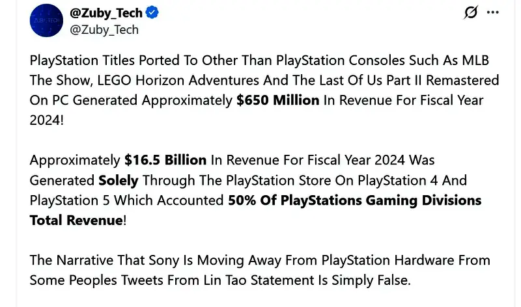The image size is (521, 307).
Task: Click bold "50% Of PlayStations Gaming Divisions"
Action: click(354, 200)
